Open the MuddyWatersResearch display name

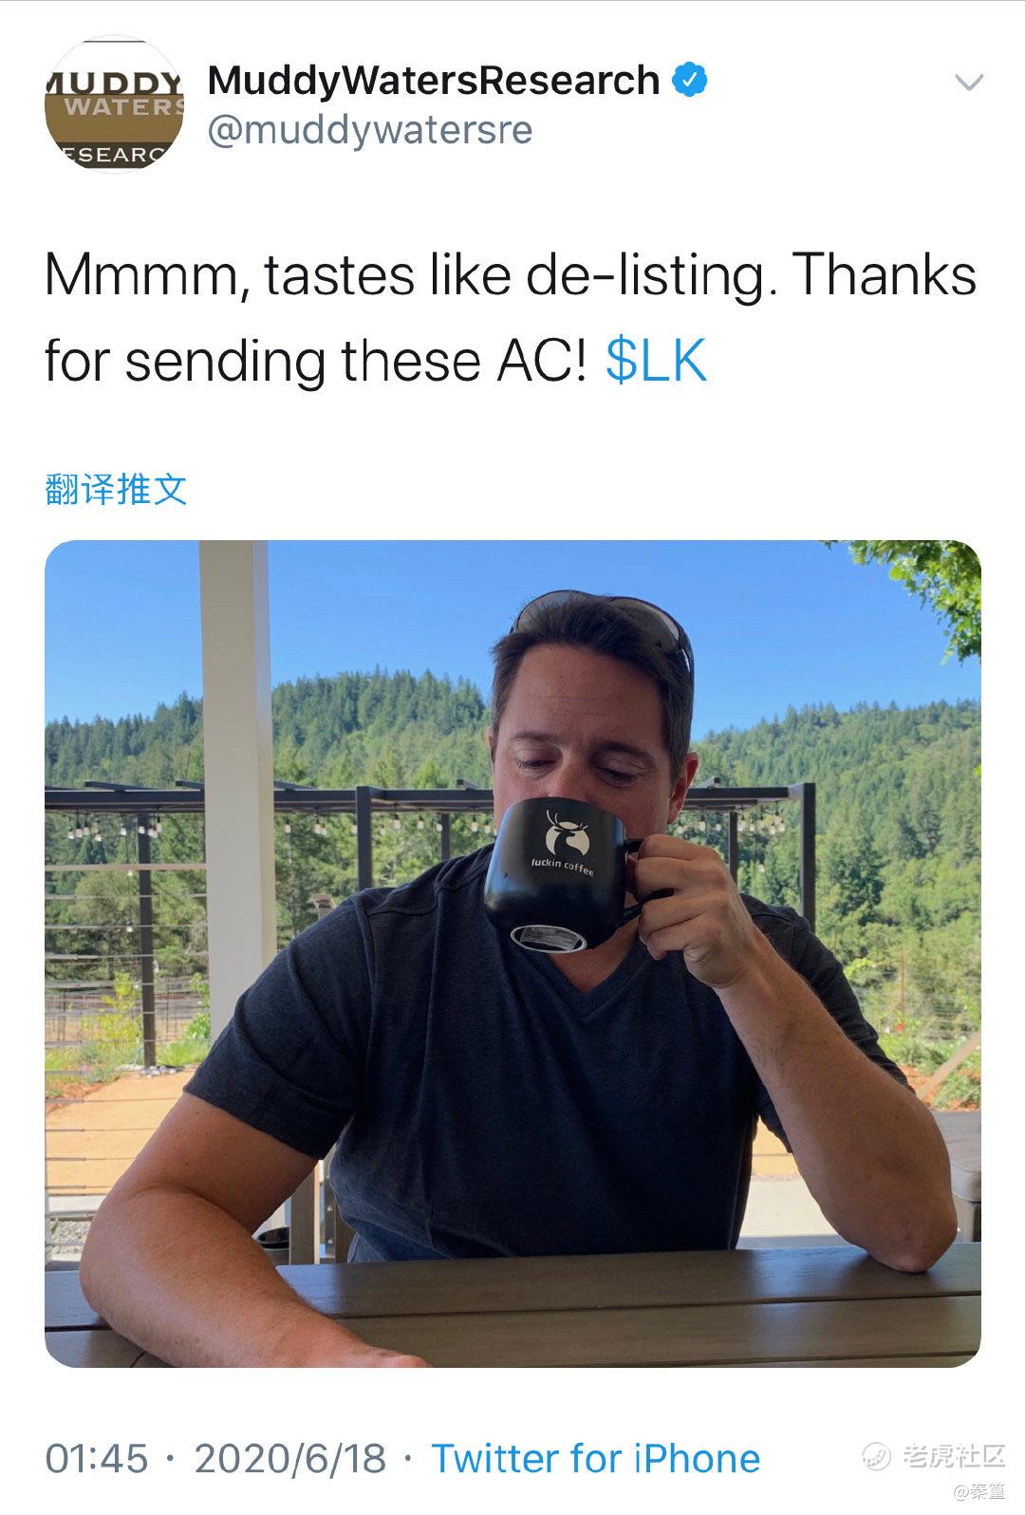tap(433, 81)
